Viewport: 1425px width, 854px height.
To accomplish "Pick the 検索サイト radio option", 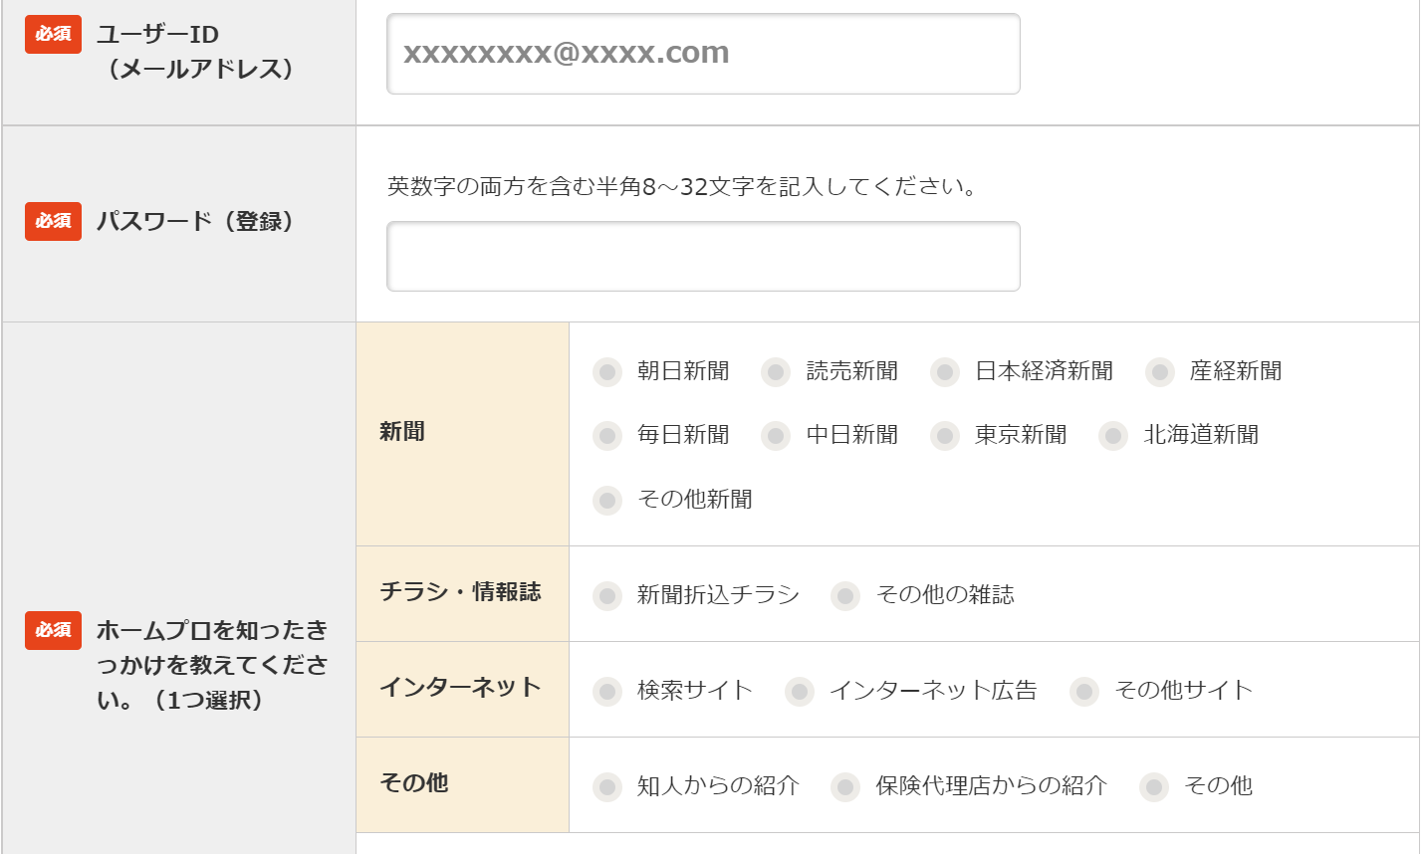I will (607, 691).
